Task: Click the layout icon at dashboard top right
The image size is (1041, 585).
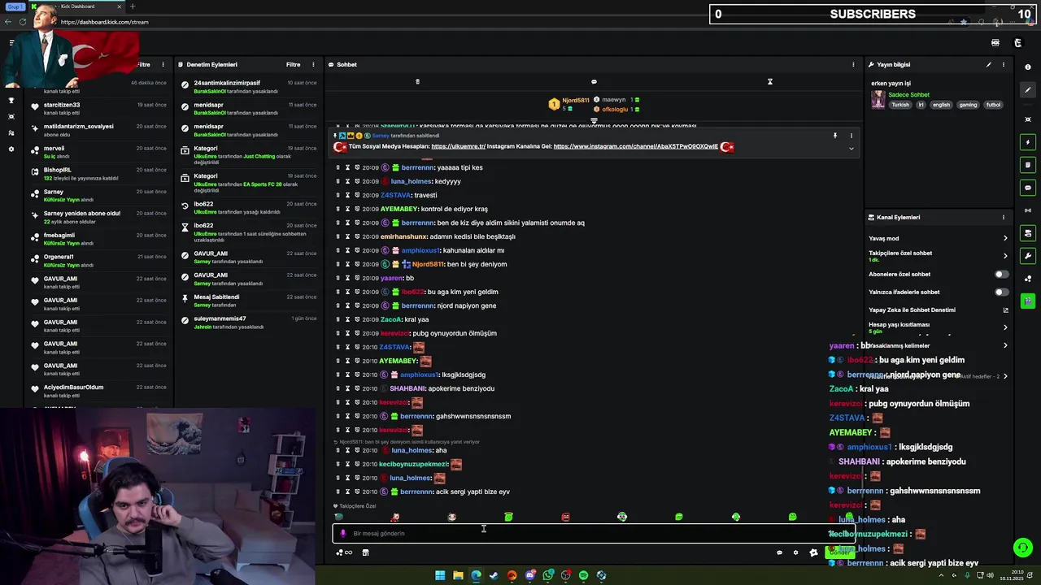Action: [995, 43]
